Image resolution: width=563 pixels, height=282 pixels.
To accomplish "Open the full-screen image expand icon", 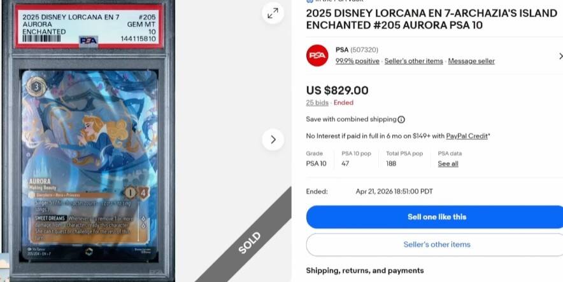I will pos(273,13).
